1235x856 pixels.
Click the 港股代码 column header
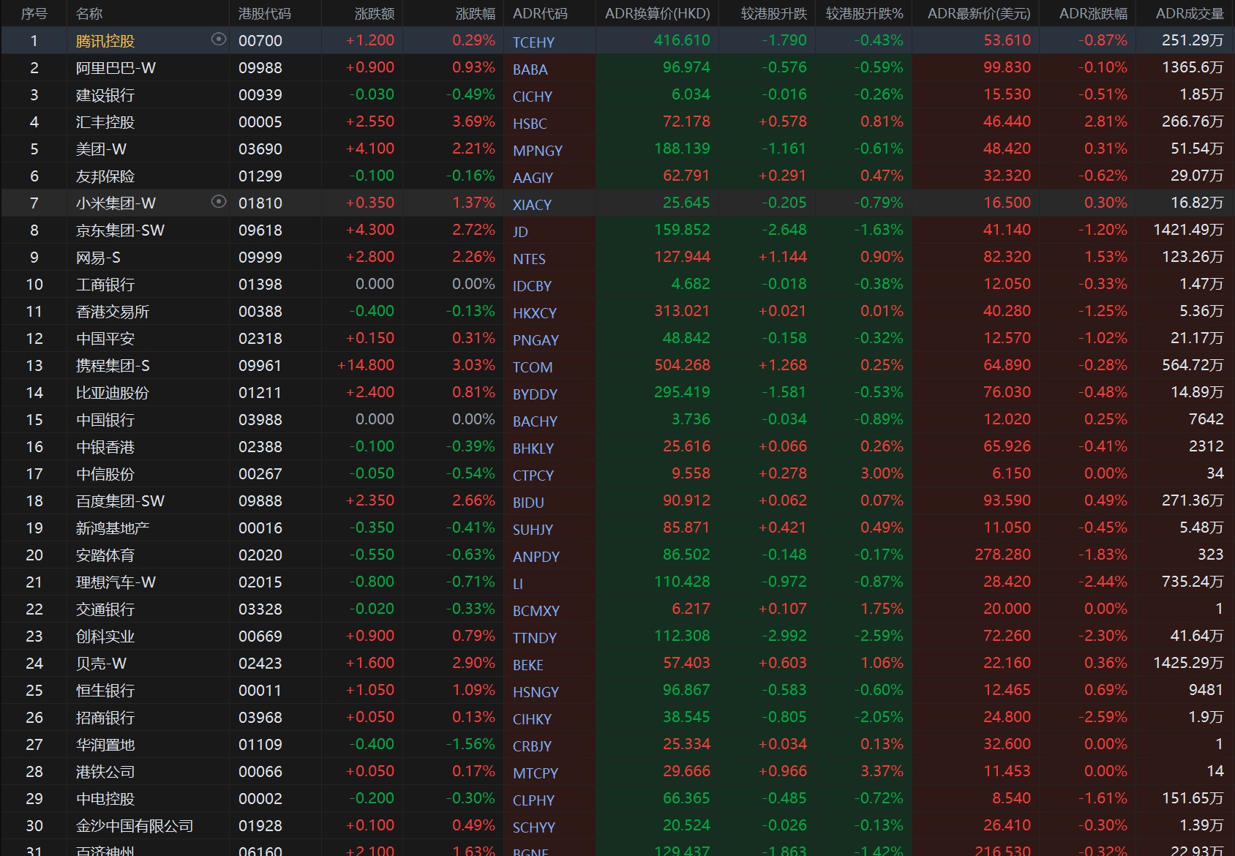[264, 13]
